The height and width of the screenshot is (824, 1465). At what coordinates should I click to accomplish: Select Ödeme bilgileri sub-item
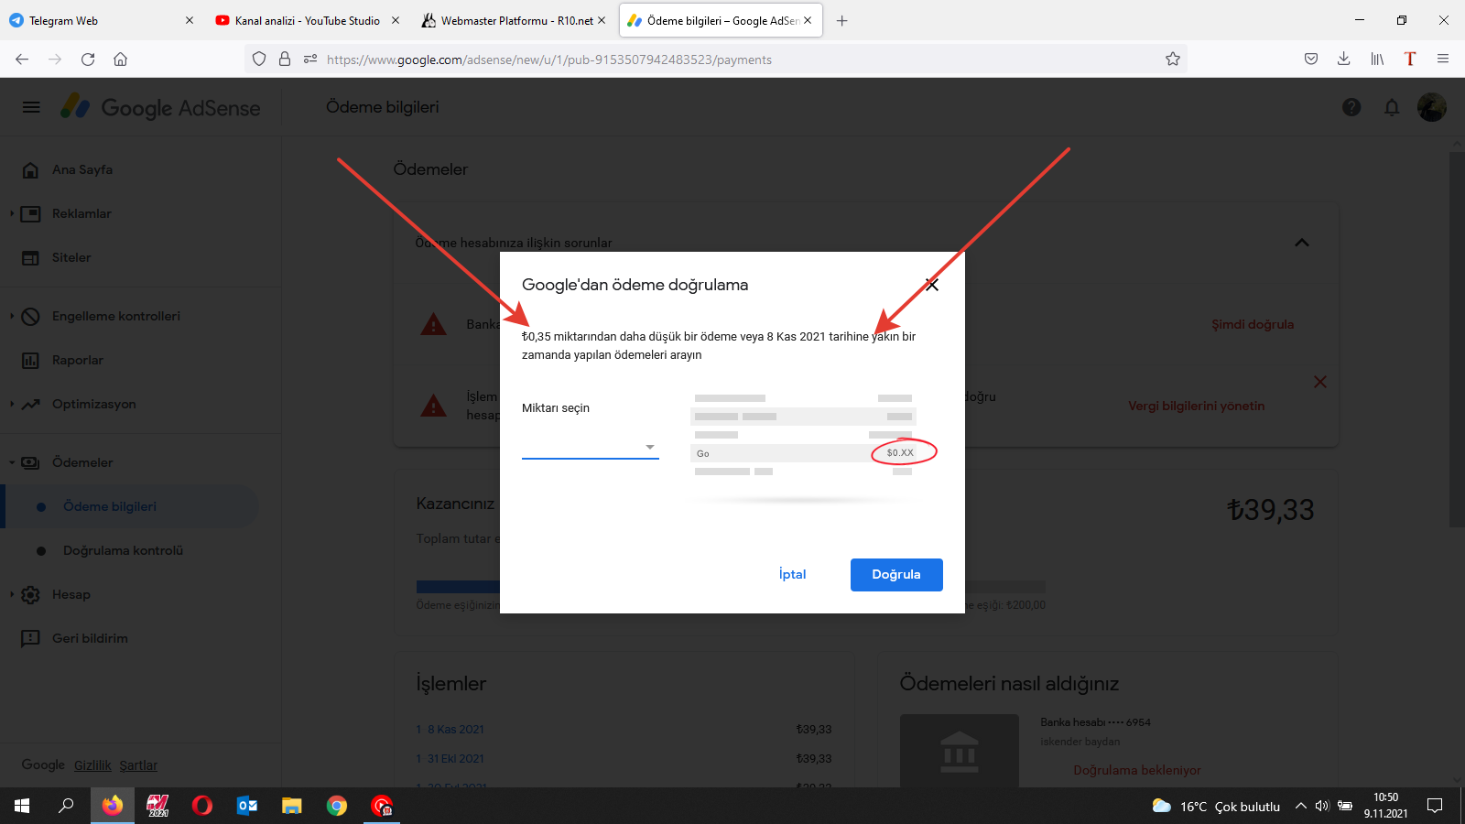point(110,507)
